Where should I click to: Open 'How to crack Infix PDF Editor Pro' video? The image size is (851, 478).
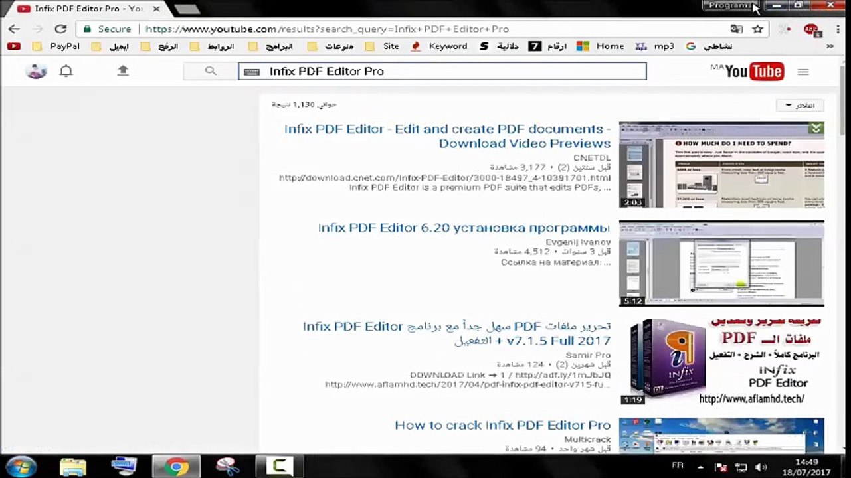[502, 425]
